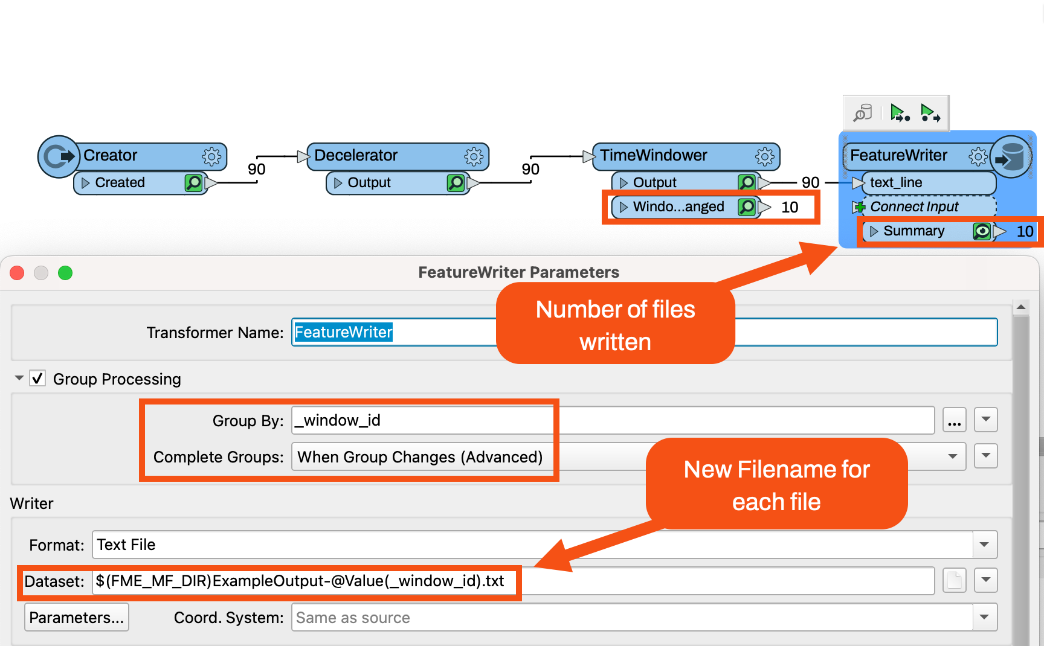Screen dimensions: 1044x646
Task: Open the Complete Groups side arrow menu
Action: (x=986, y=456)
